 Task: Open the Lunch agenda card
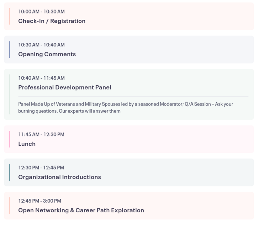click(x=129, y=139)
